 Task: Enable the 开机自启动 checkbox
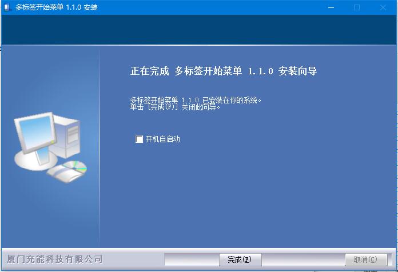tap(139, 139)
